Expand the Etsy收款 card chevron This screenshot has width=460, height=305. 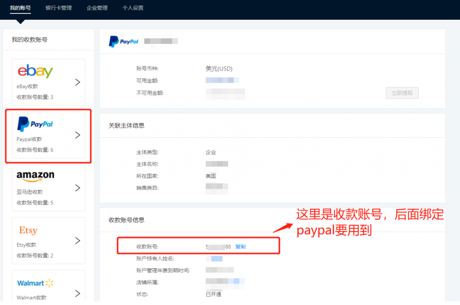[x=77, y=240]
